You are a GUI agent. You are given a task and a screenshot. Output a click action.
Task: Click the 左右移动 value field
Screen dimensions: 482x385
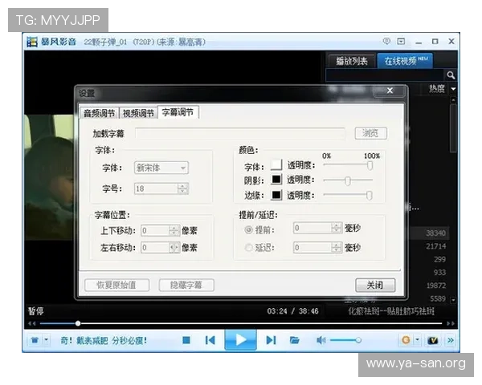tap(155, 248)
